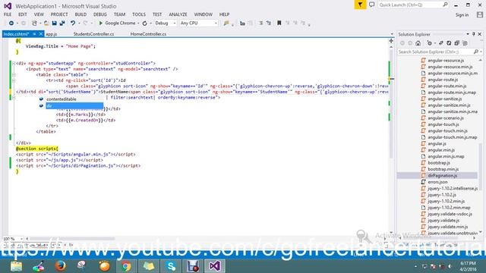
Task: Click the Home icon in Solution Explorer
Action: [x=418, y=43]
